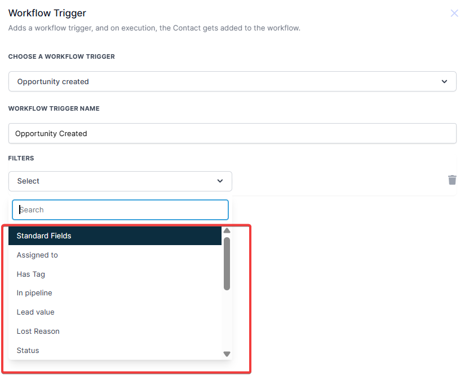Click the filter list scroll down arrow
The width and height of the screenshot is (469, 388).
pyautogui.click(x=227, y=354)
